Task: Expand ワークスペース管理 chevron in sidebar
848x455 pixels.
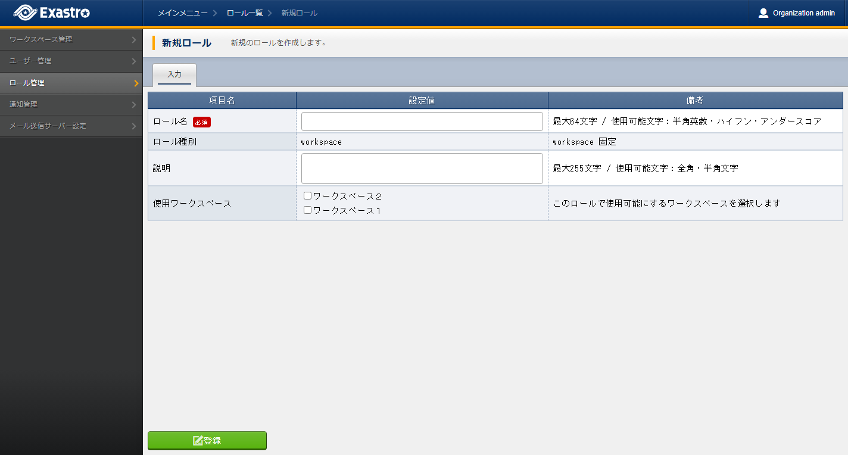Action: (135, 40)
